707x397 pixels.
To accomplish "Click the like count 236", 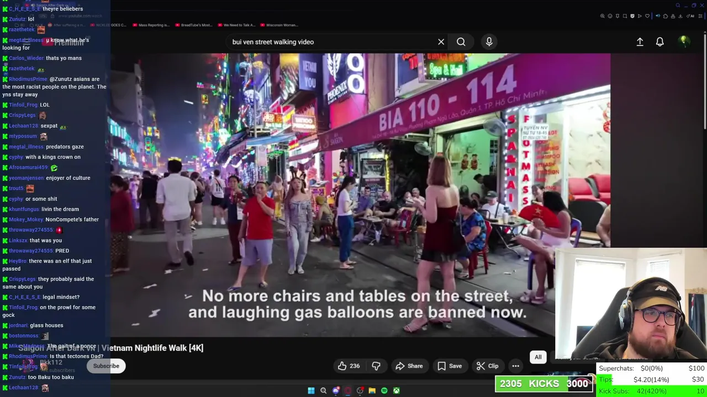I will pos(355,366).
